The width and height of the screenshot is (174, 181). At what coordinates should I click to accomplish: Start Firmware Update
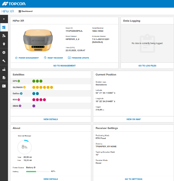(80, 58)
